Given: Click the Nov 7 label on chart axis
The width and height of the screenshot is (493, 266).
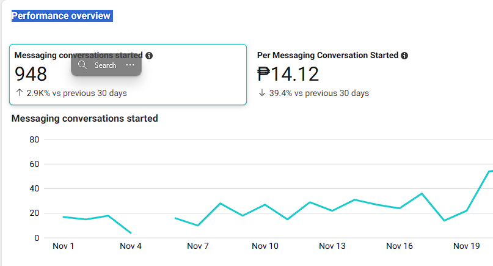Looking at the screenshot, I should (x=198, y=246).
